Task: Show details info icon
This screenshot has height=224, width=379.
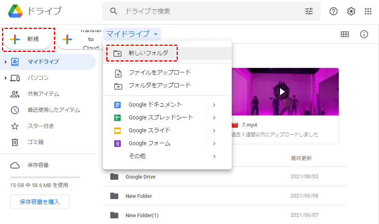Action: coord(364,34)
